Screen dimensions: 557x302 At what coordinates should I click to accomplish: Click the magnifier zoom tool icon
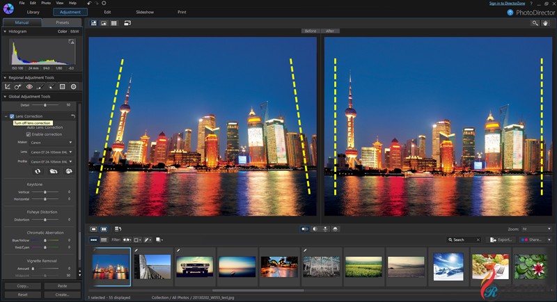[x=535, y=24]
